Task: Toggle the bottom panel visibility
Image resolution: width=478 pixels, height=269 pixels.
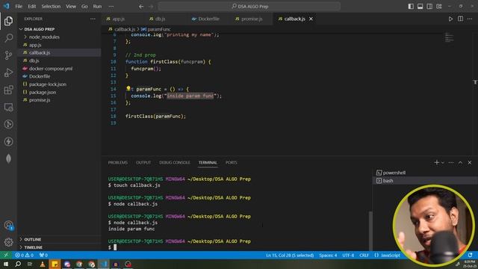Action: 420,7
